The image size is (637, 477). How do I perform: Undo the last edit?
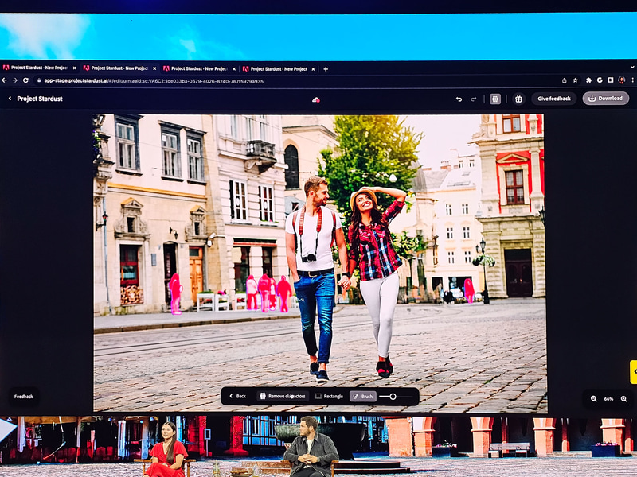pos(459,99)
